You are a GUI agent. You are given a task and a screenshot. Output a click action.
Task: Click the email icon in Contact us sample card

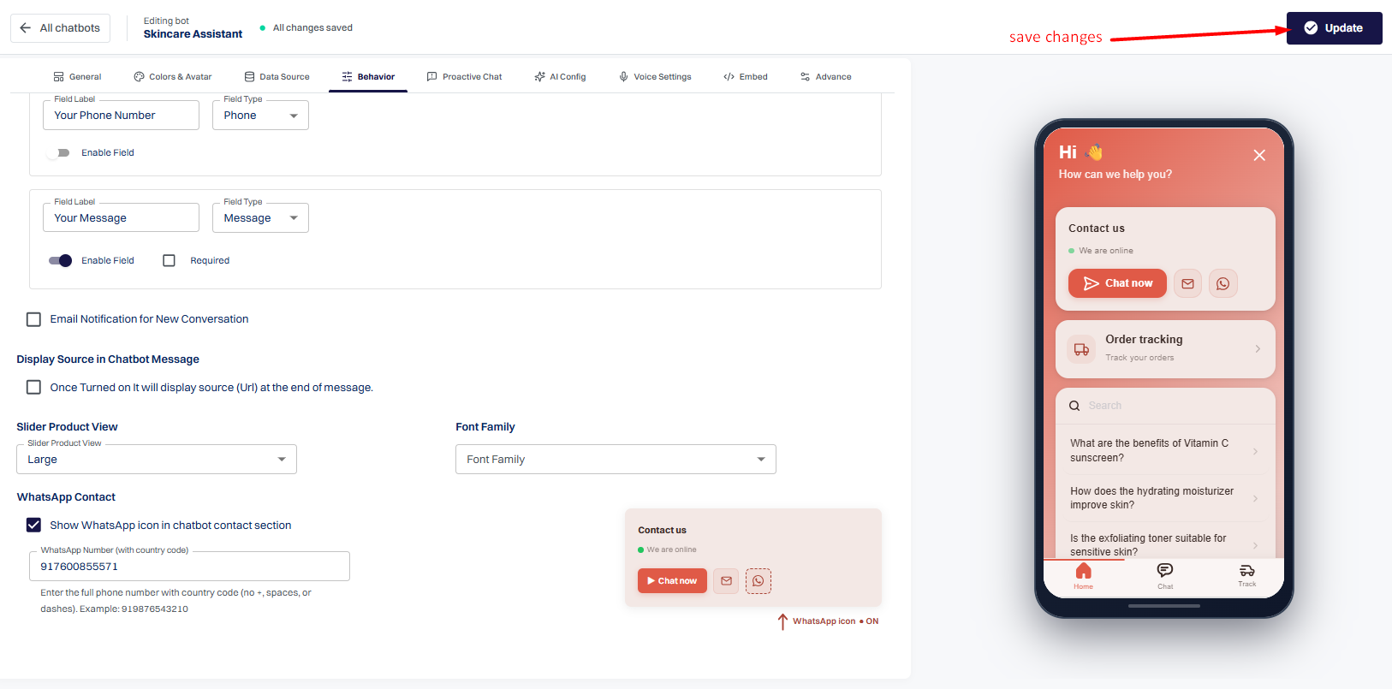(726, 581)
